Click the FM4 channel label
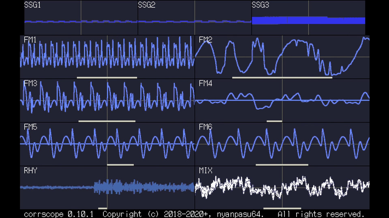Screen dimensions: 389x218 (x=205, y=83)
